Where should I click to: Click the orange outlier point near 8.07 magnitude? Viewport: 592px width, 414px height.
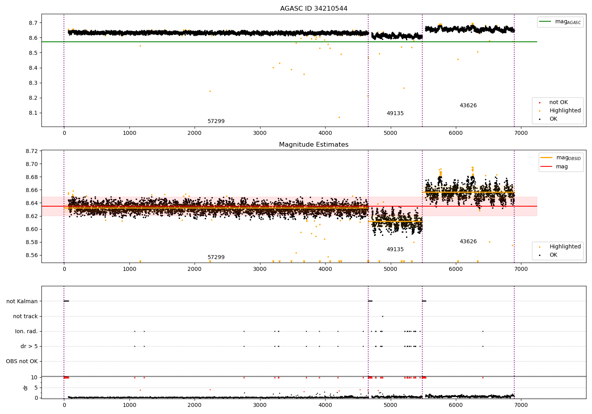point(339,117)
